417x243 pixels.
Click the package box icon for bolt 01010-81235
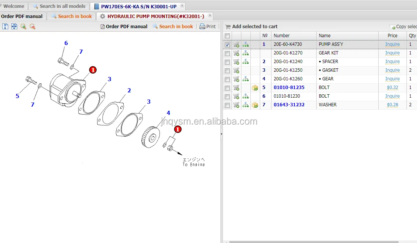[255, 88]
